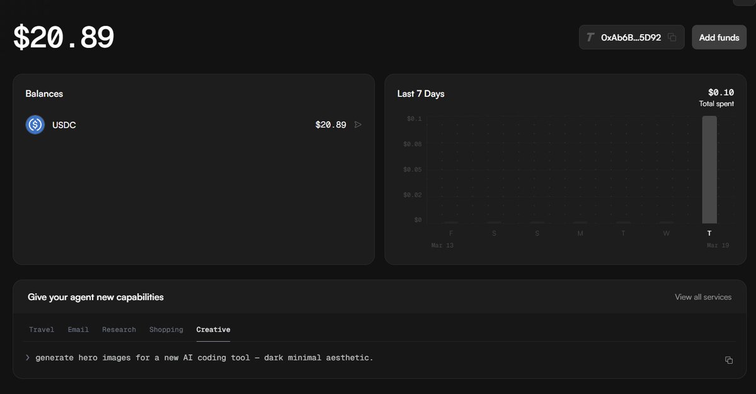Copy the creative prompt with the copy icon
The height and width of the screenshot is (394, 756).
(x=729, y=360)
